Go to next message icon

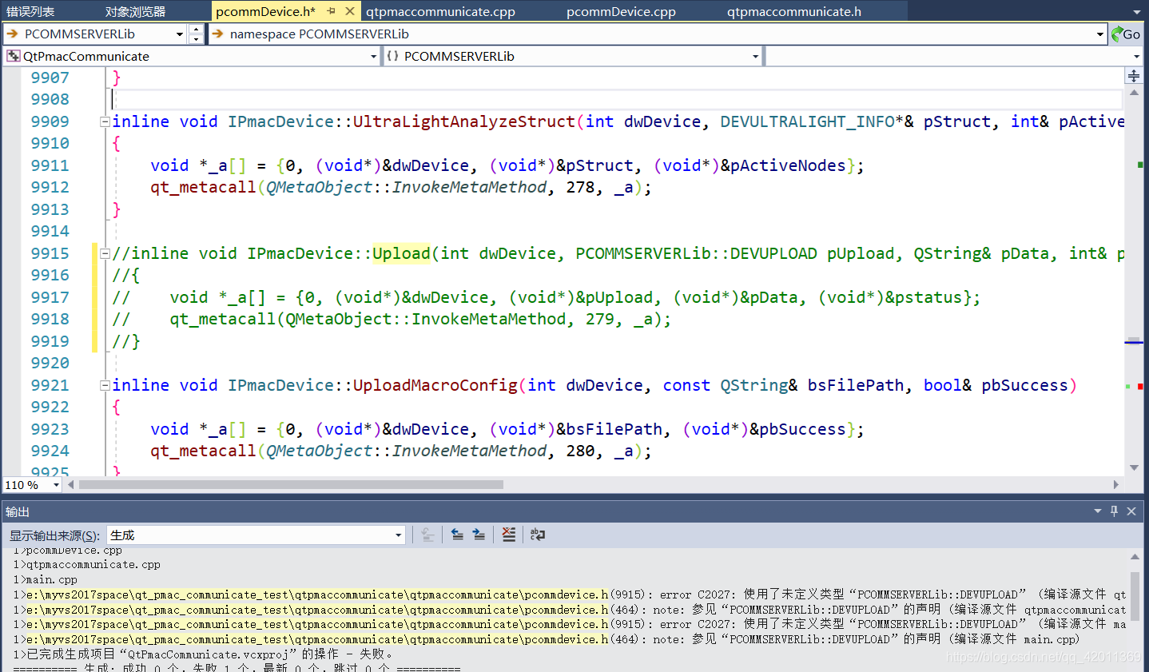pyautogui.click(x=479, y=535)
